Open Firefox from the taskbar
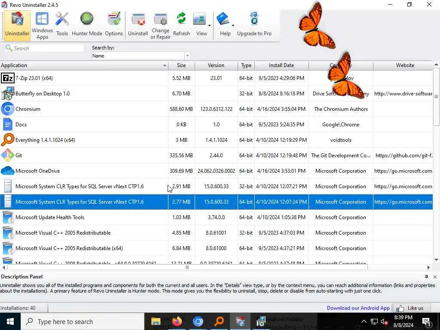 pos(177,321)
